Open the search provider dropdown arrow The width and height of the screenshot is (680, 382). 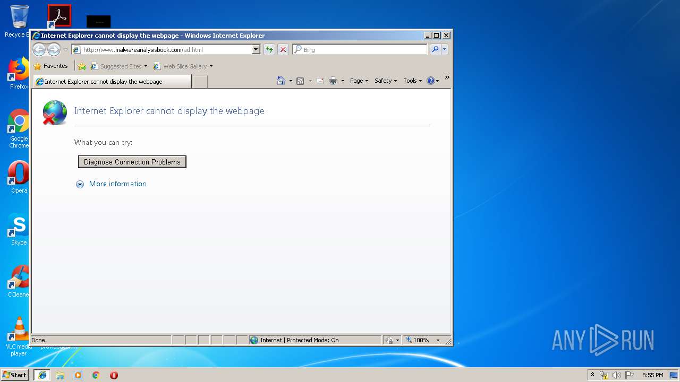pyautogui.click(x=445, y=49)
